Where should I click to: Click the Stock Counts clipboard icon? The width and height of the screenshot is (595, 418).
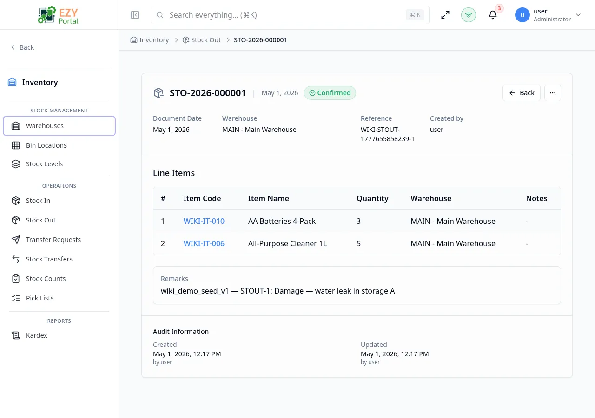[16, 279]
